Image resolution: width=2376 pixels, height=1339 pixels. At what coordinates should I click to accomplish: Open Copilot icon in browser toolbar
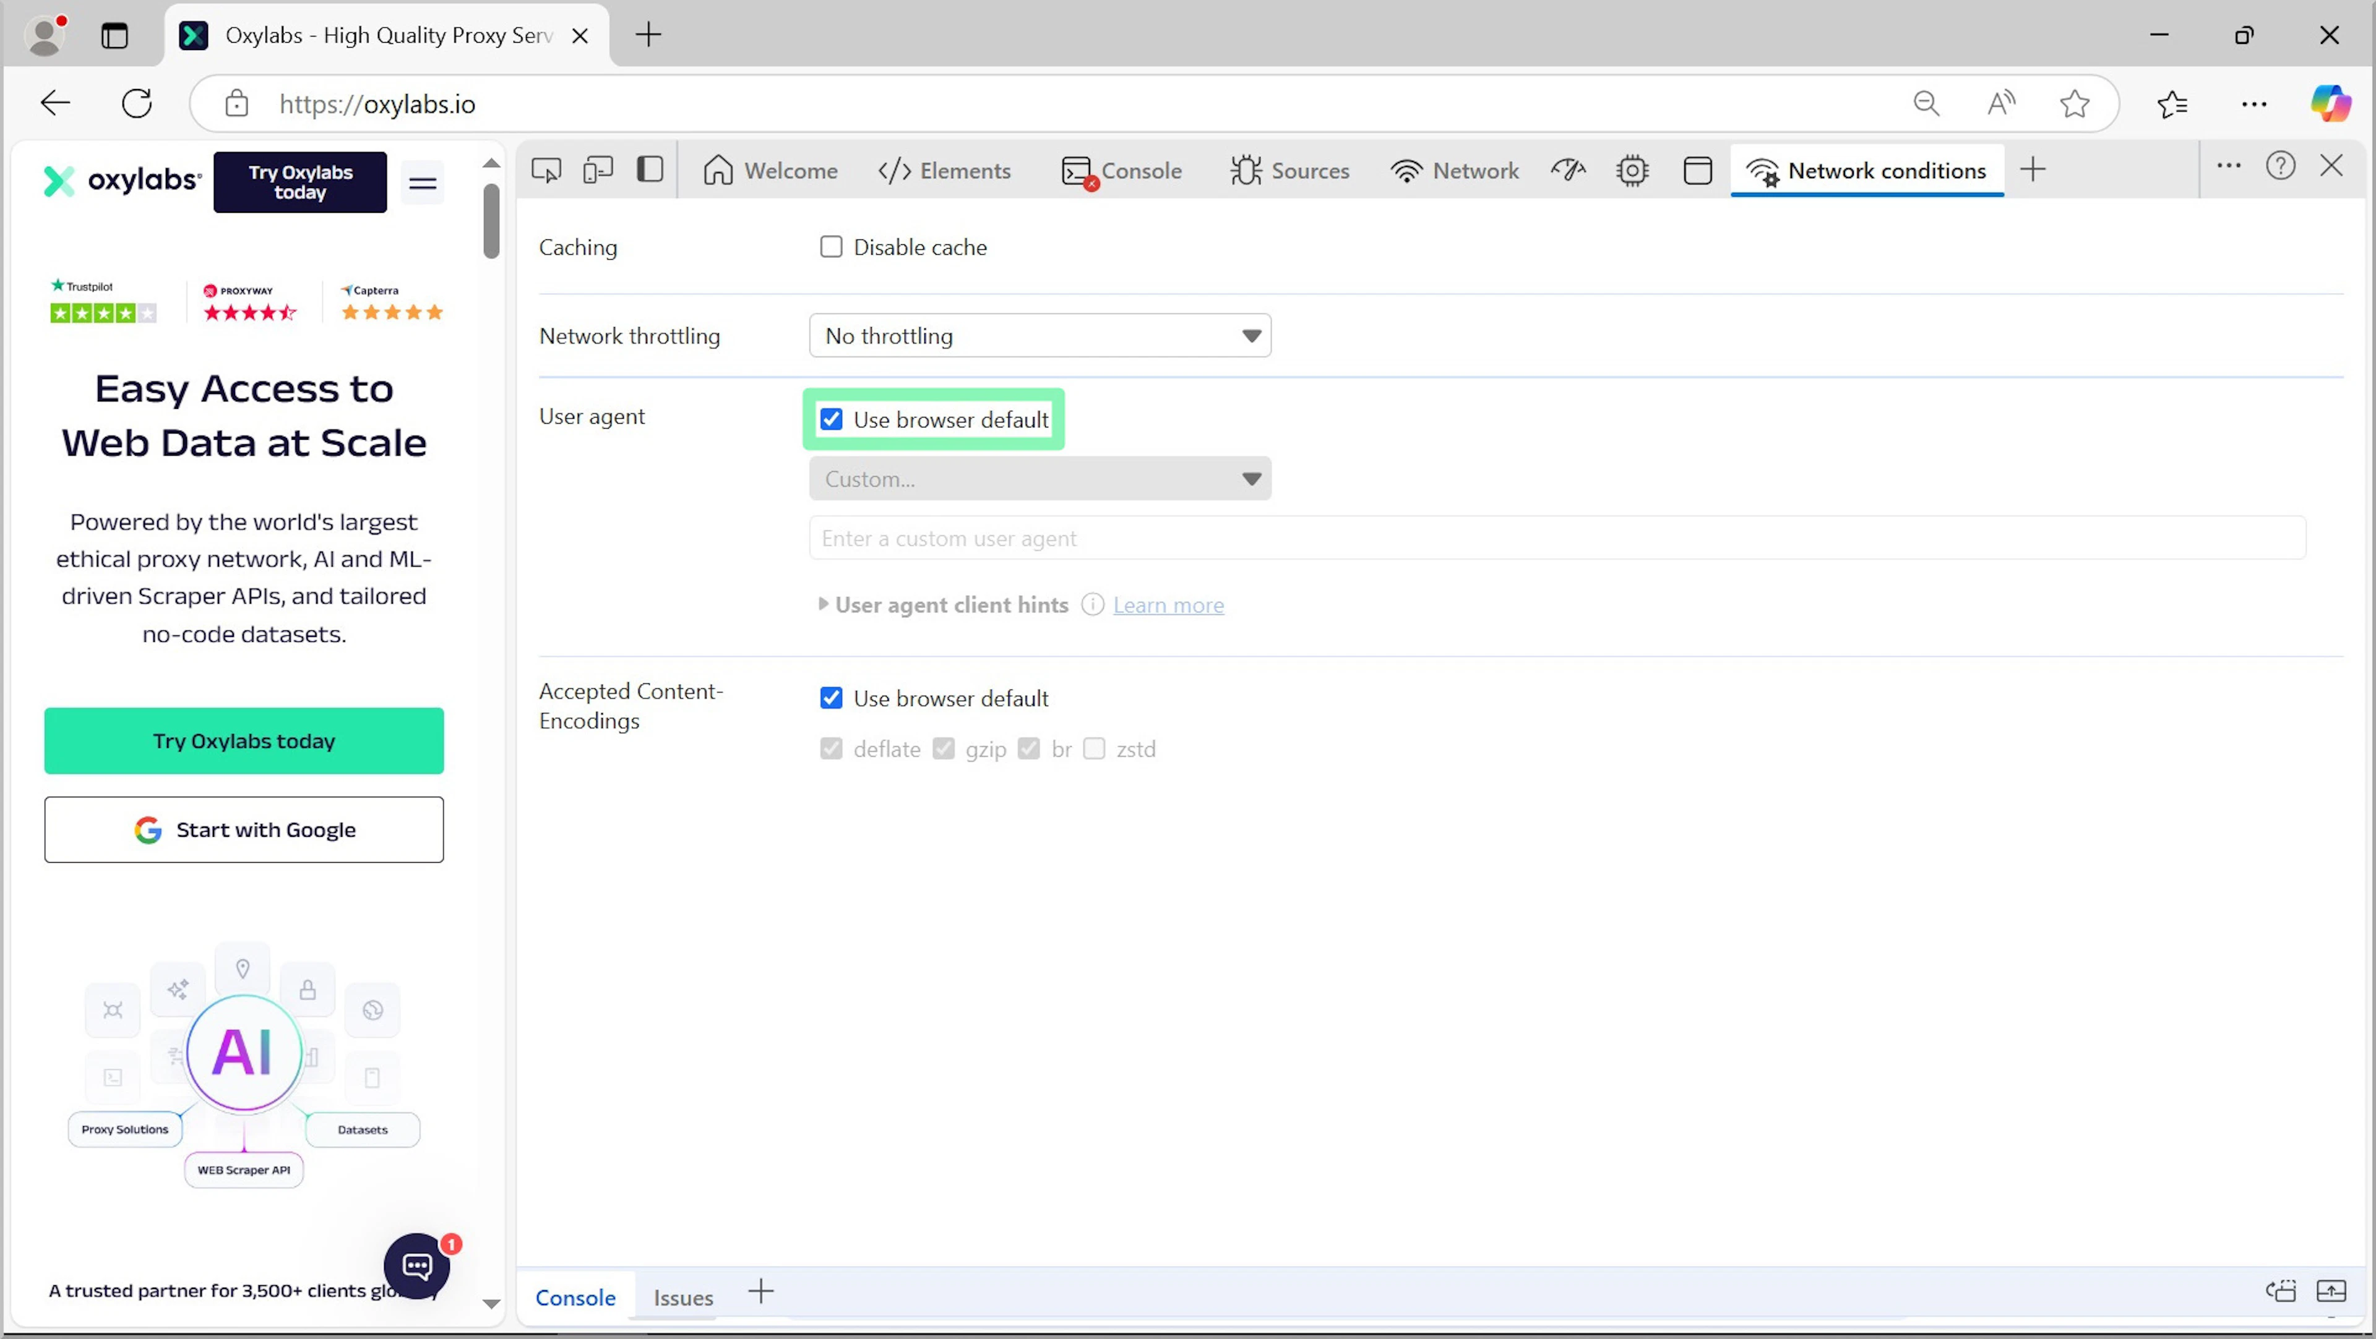(x=2330, y=103)
